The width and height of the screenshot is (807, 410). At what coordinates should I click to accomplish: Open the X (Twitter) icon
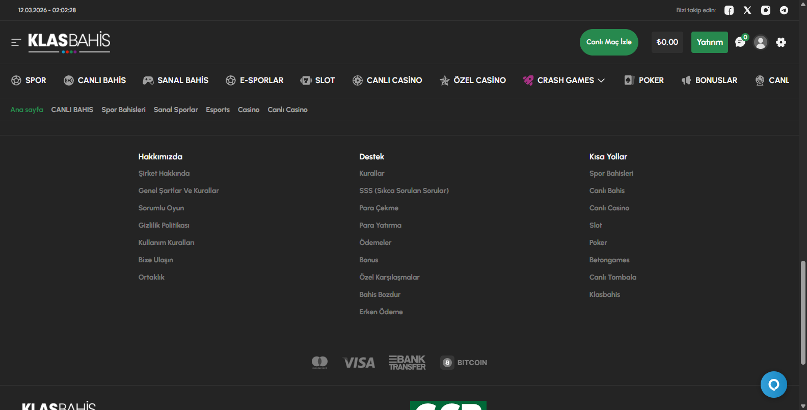click(x=747, y=10)
